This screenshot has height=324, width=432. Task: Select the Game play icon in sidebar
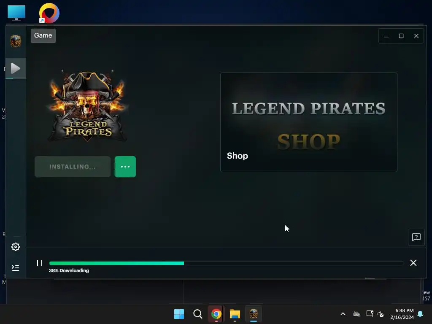(16, 68)
